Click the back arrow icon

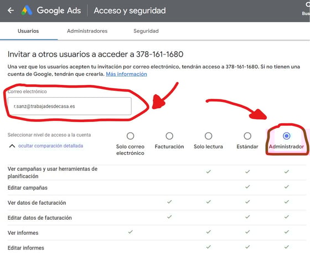[11, 11]
